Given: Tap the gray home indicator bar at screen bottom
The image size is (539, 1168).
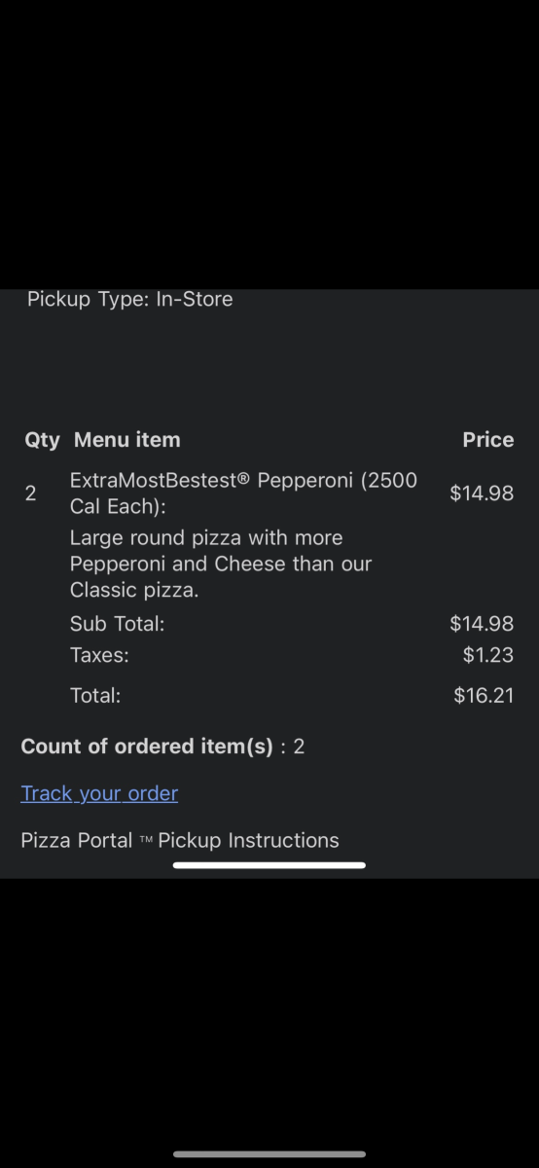Looking at the screenshot, I should click(269, 1154).
